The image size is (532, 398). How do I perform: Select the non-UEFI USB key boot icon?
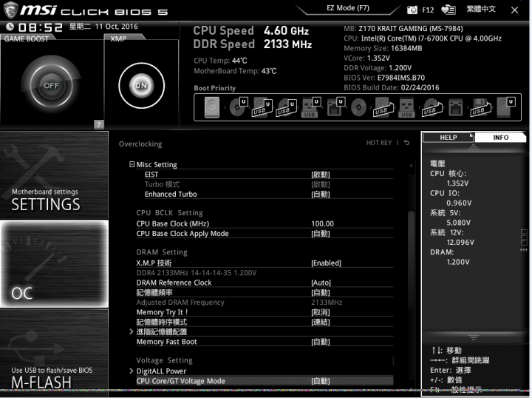(x=406, y=108)
